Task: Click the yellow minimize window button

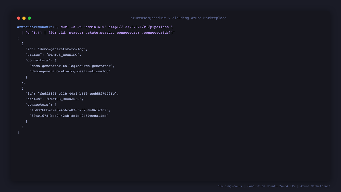Action: [24, 18]
